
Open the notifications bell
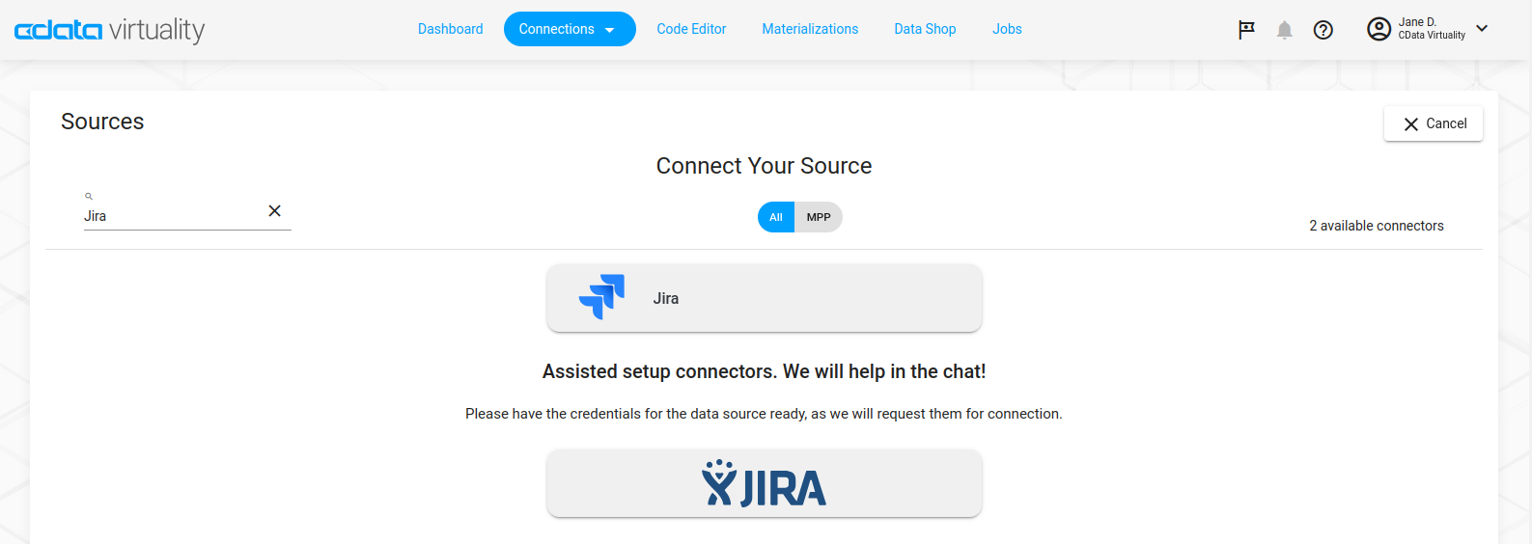tap(1284, 30)
